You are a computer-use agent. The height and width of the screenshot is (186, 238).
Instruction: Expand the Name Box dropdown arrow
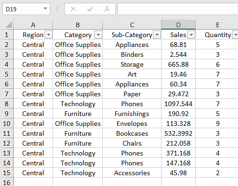[x=45, y=8]
